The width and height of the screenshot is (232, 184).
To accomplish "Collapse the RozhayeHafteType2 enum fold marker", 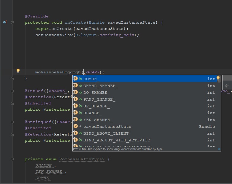I will pos(12,159).
